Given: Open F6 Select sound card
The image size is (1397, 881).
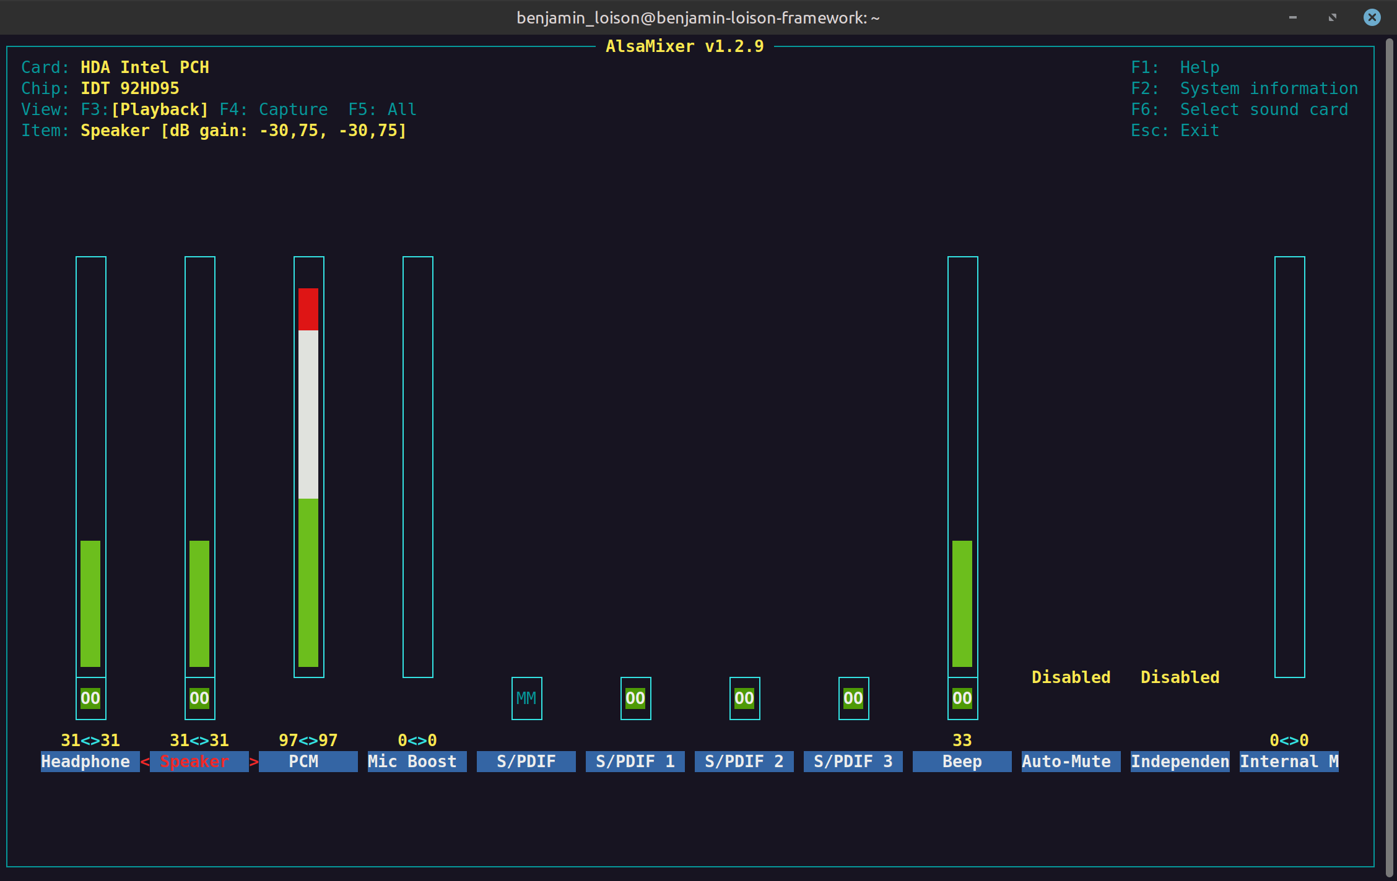Looking at the screenshot, I should 1239,110.
